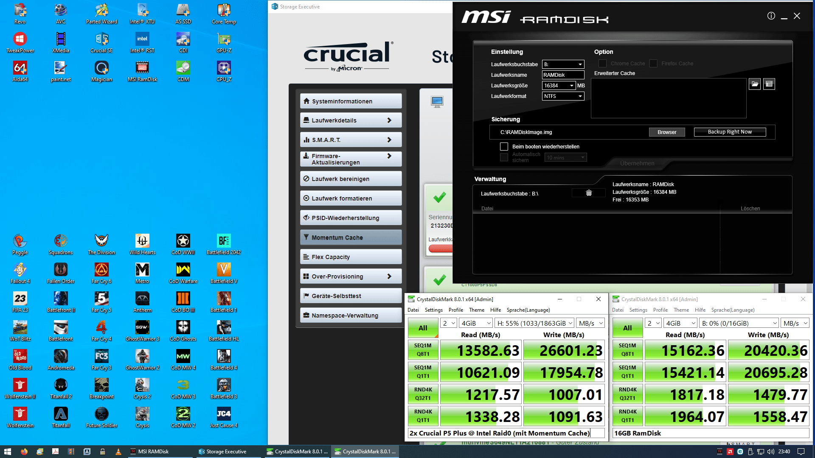Click the open folder icon beside Erweiterter Cache
Screen dimensions: 815x458
coord(754,84)
